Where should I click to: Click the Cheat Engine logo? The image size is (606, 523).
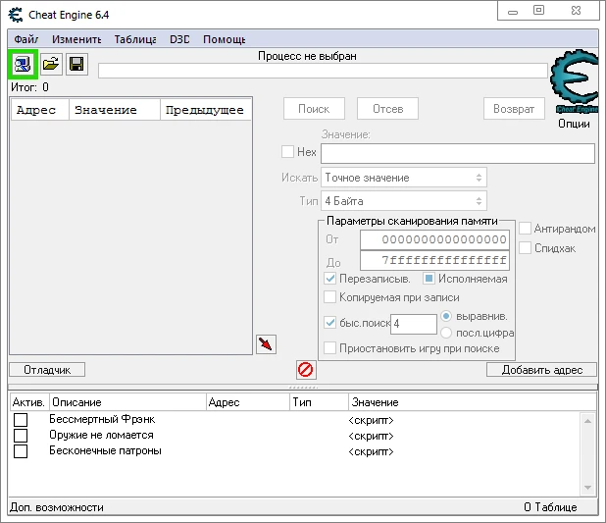(x=575, y=81)
